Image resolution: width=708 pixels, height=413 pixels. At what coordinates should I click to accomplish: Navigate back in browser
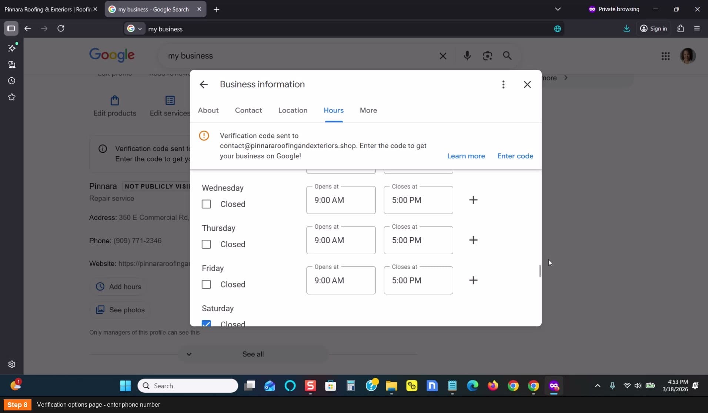click(28, 28)
